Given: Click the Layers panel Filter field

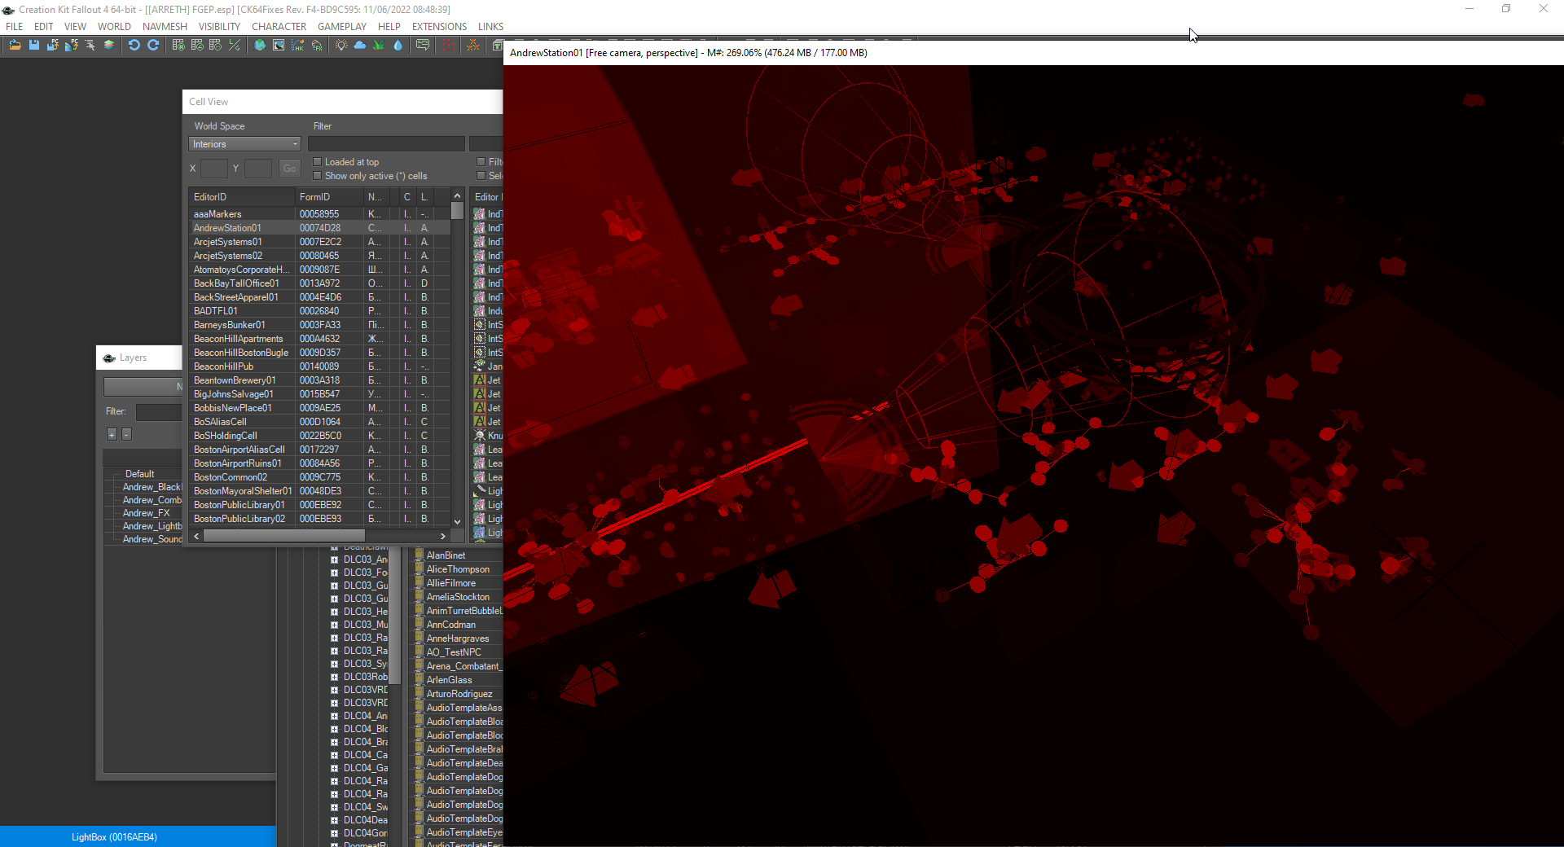Looking at the screenshot, I should [160, 412].
